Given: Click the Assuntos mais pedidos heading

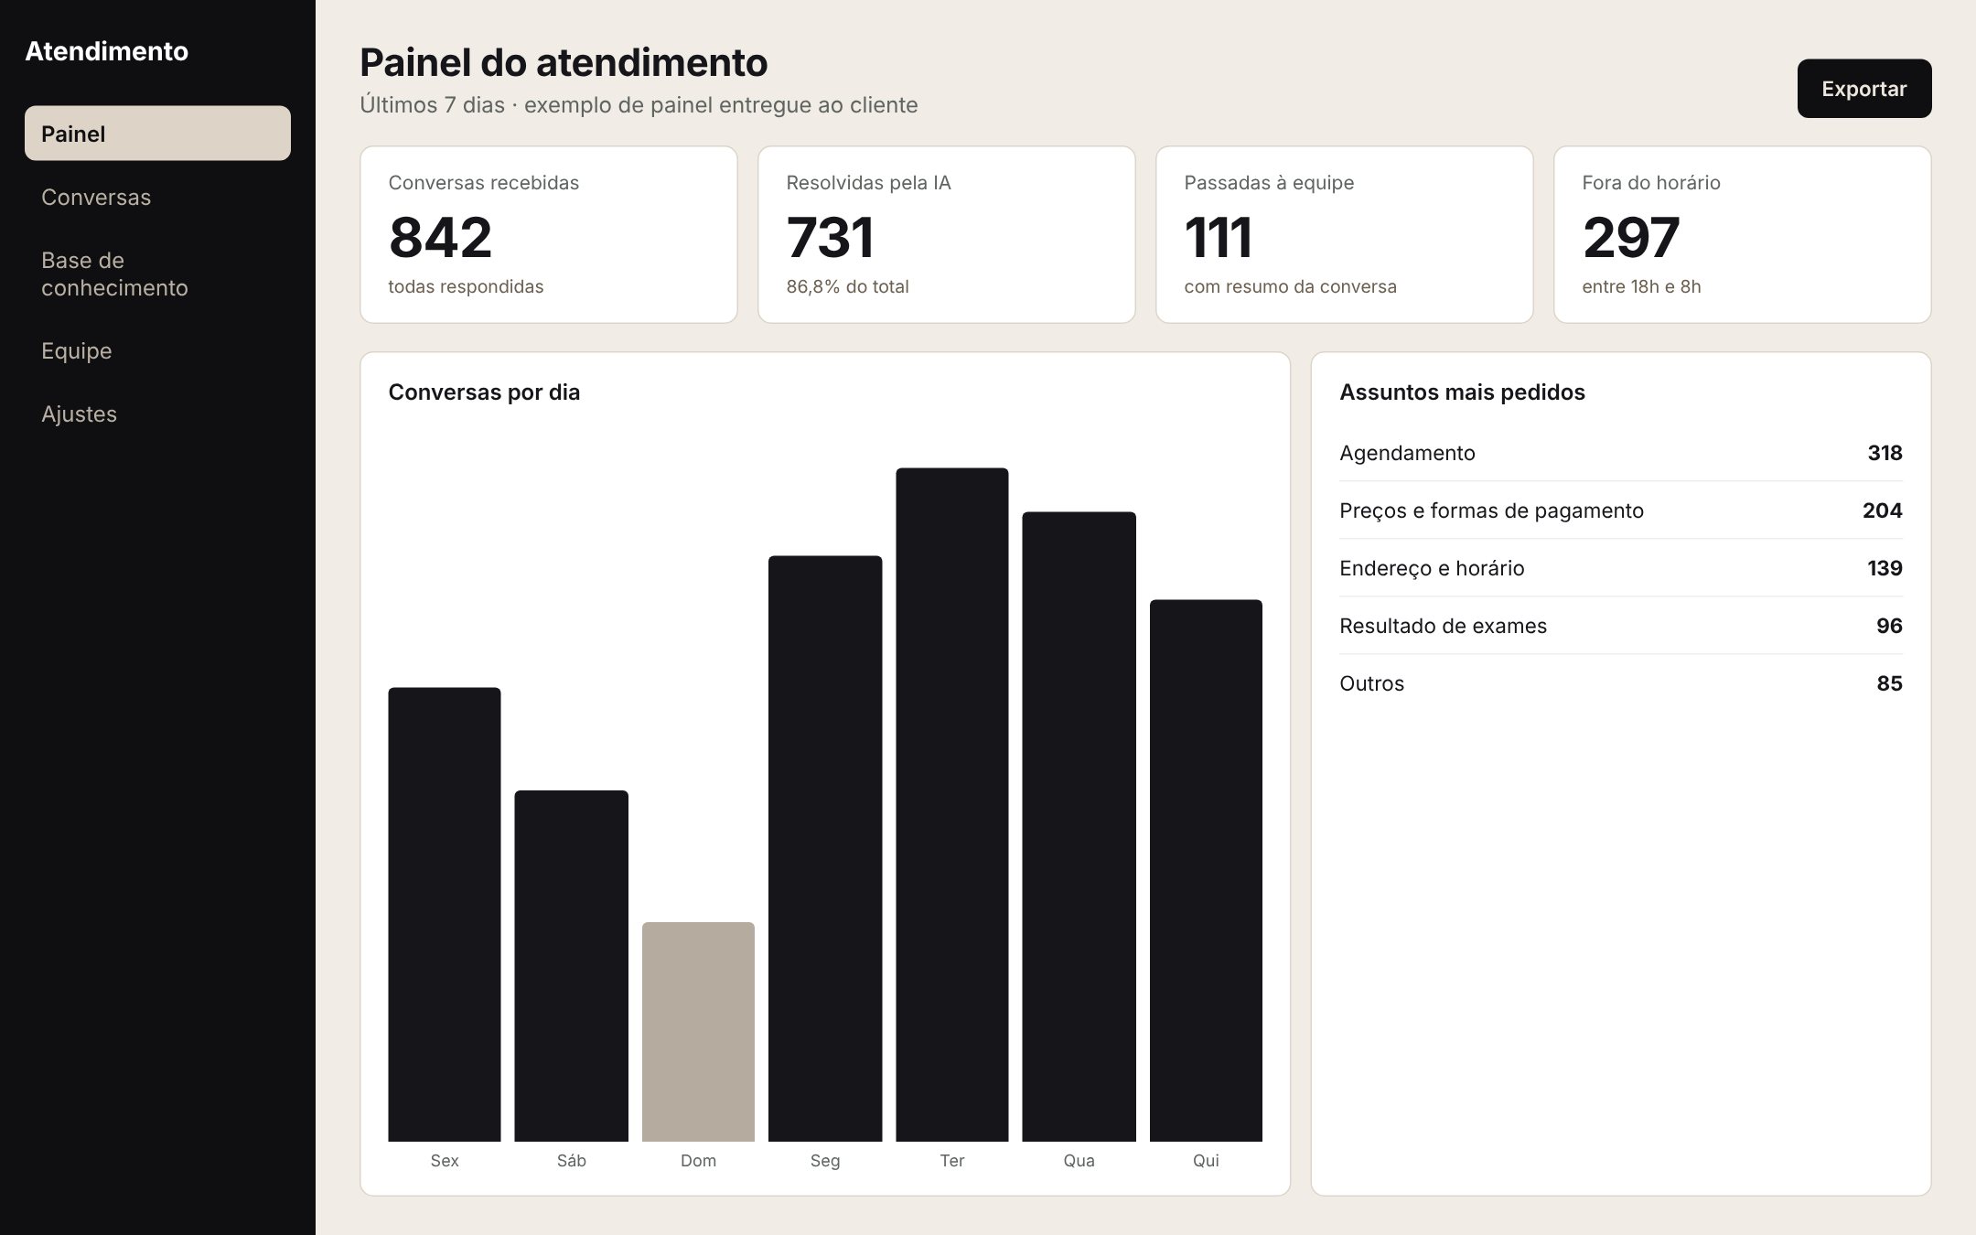Looking at the screenshot, I should [1462, 392].
